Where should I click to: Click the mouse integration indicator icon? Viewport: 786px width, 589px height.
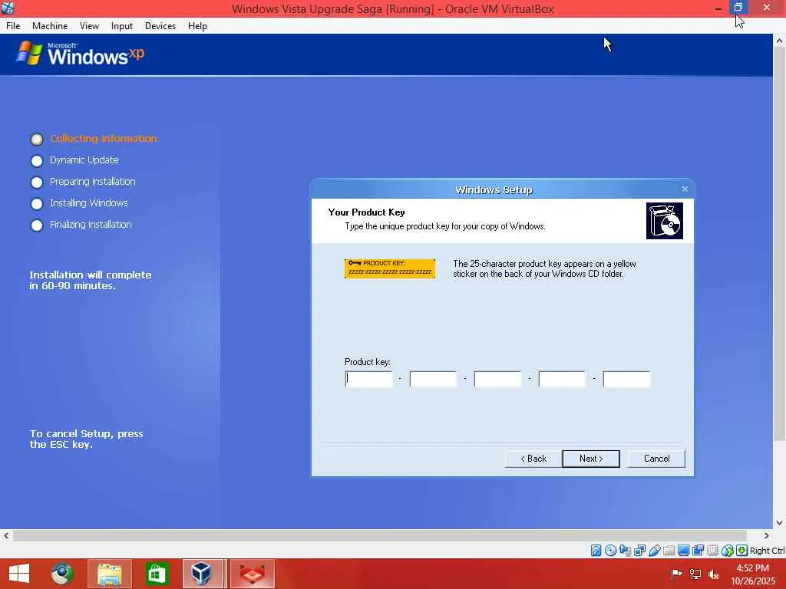[x=728, y=551]
